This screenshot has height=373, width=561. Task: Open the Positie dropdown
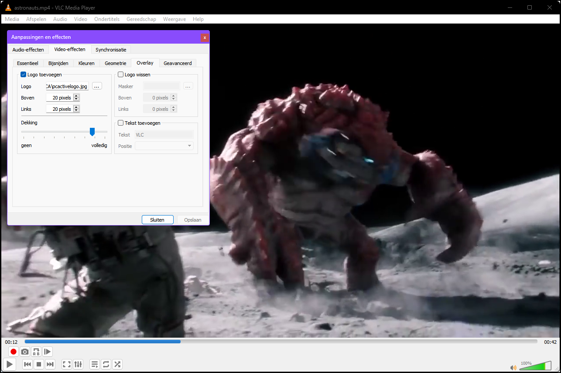coord(164,146)
